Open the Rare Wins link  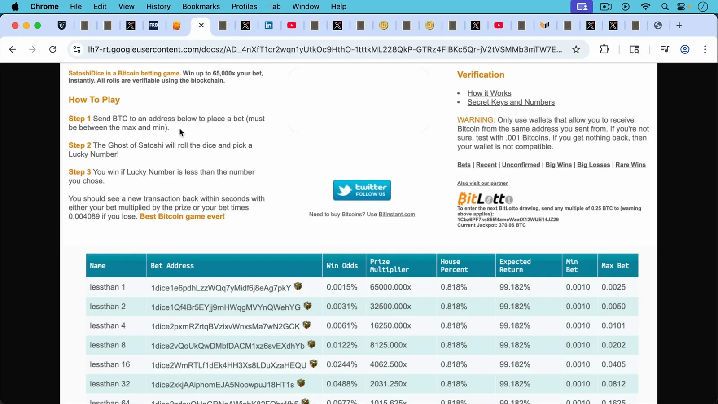pyautogui.click(x=630, y=165)
